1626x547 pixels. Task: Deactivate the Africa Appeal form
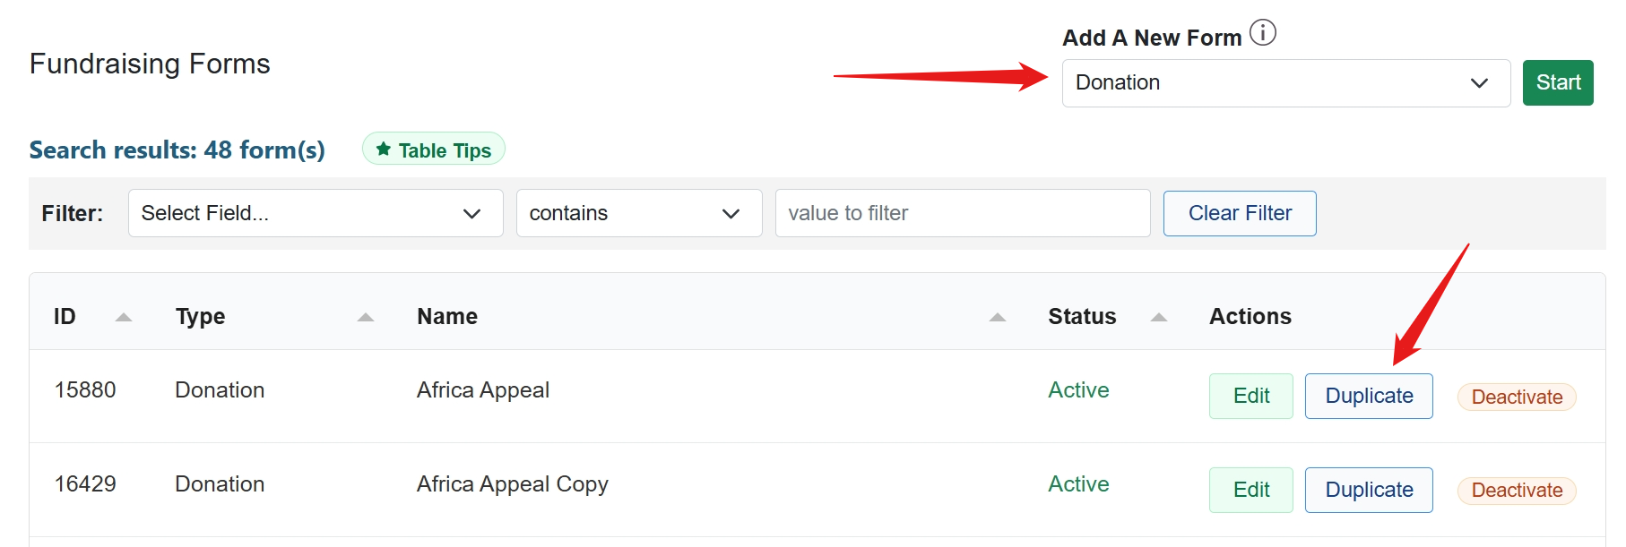(x=1516, y=397)
